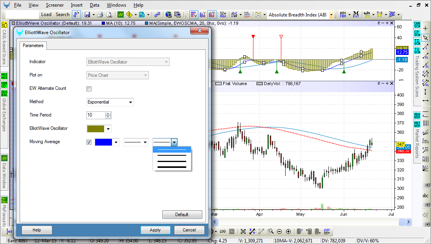
Task: Click the MA moving average lines icon
Action: click(247, 15)
